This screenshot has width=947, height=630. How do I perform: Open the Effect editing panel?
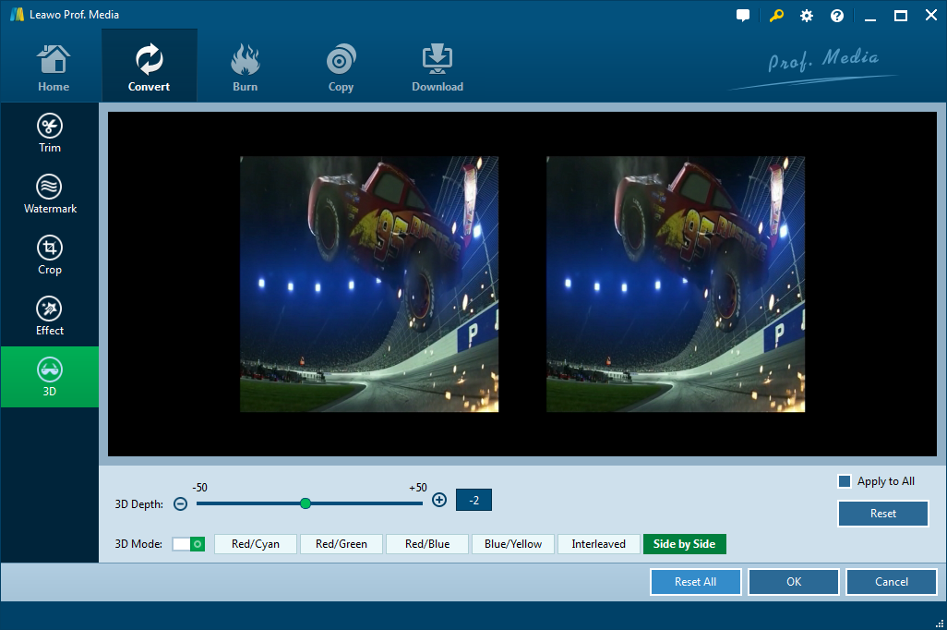click(50, 316)
